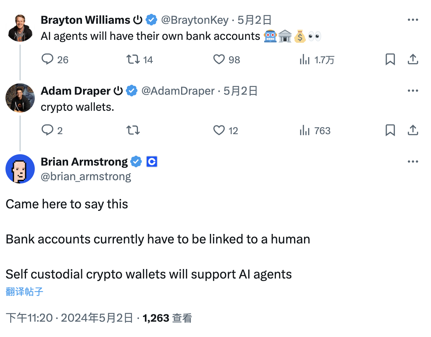
Task: Click the Coinbase affiliation badge
Action: pos(152,162)
